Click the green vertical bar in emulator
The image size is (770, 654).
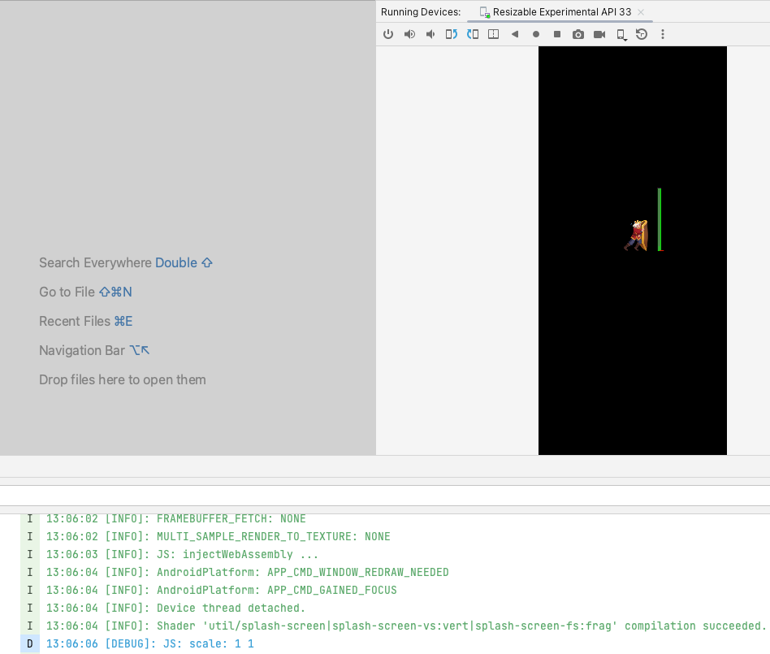pos(660,219)
